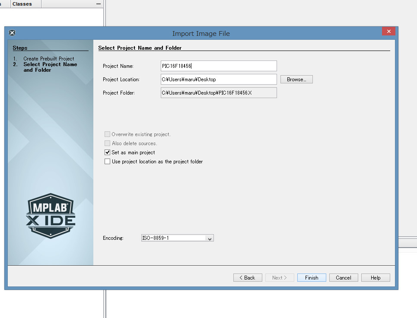
Task: Select step 'Create Prebuilt Project' in Steps
Action: [49, 58]
